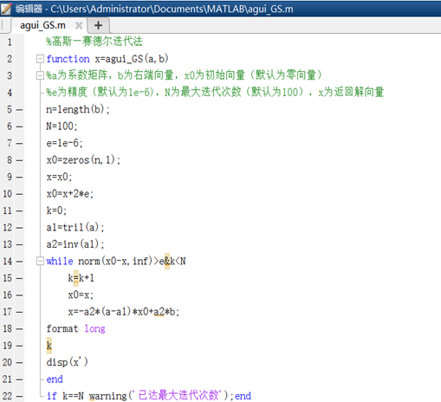Click underlined 'a2' in line 17

pyautogui.click(x=159, y=312)
